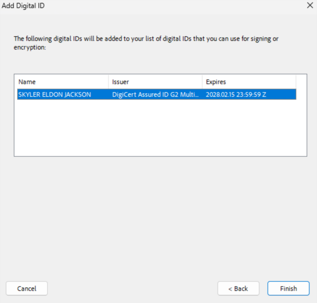
Task: Close the Add Digital ID dialog
Action: [310, 5]
